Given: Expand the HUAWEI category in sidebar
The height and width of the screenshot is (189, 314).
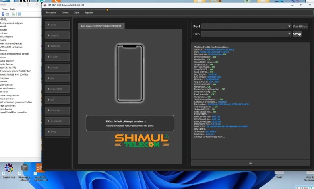Looking at the screenshot, I should [57, 57].
